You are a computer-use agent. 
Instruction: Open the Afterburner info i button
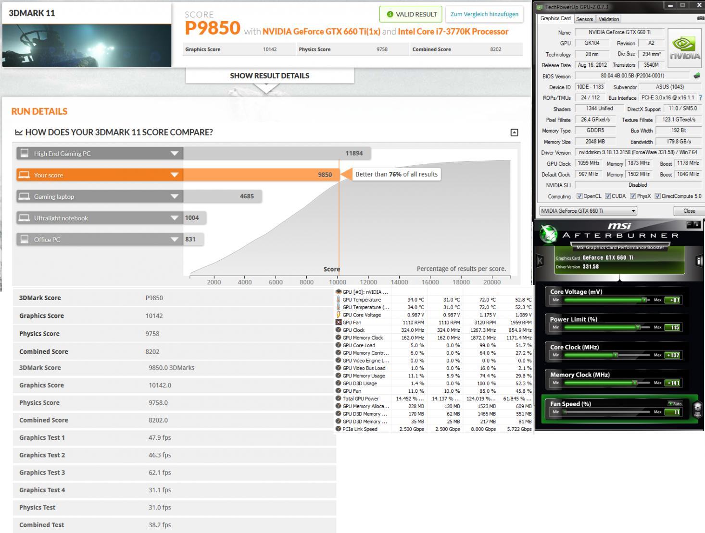pyautogui.click(x=700, y=261)
